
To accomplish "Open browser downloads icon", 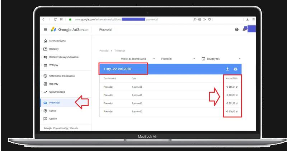I will pyautogui.click(x=248, y=19).
